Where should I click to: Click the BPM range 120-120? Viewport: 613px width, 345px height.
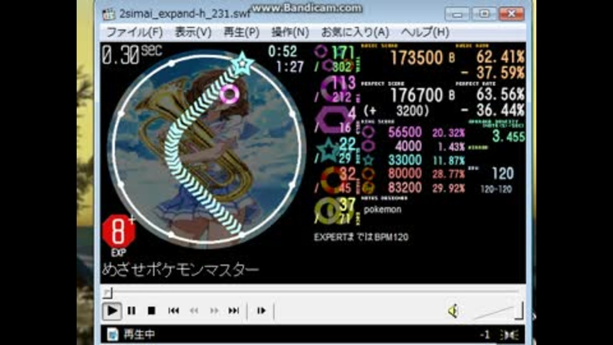[x=496, y=189]
